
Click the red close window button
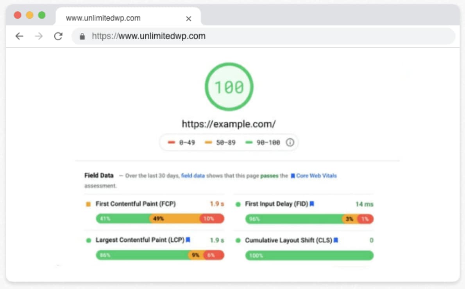[x=18, y=15]
